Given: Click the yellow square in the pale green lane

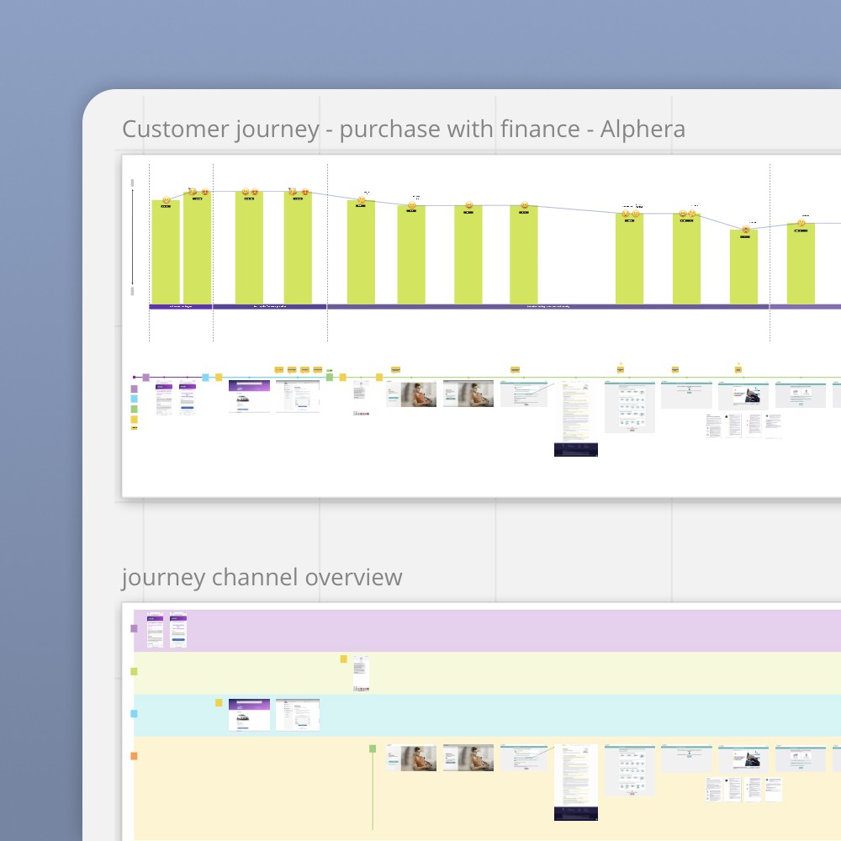Looking at the screenshot, I should [x=344, y=659].
